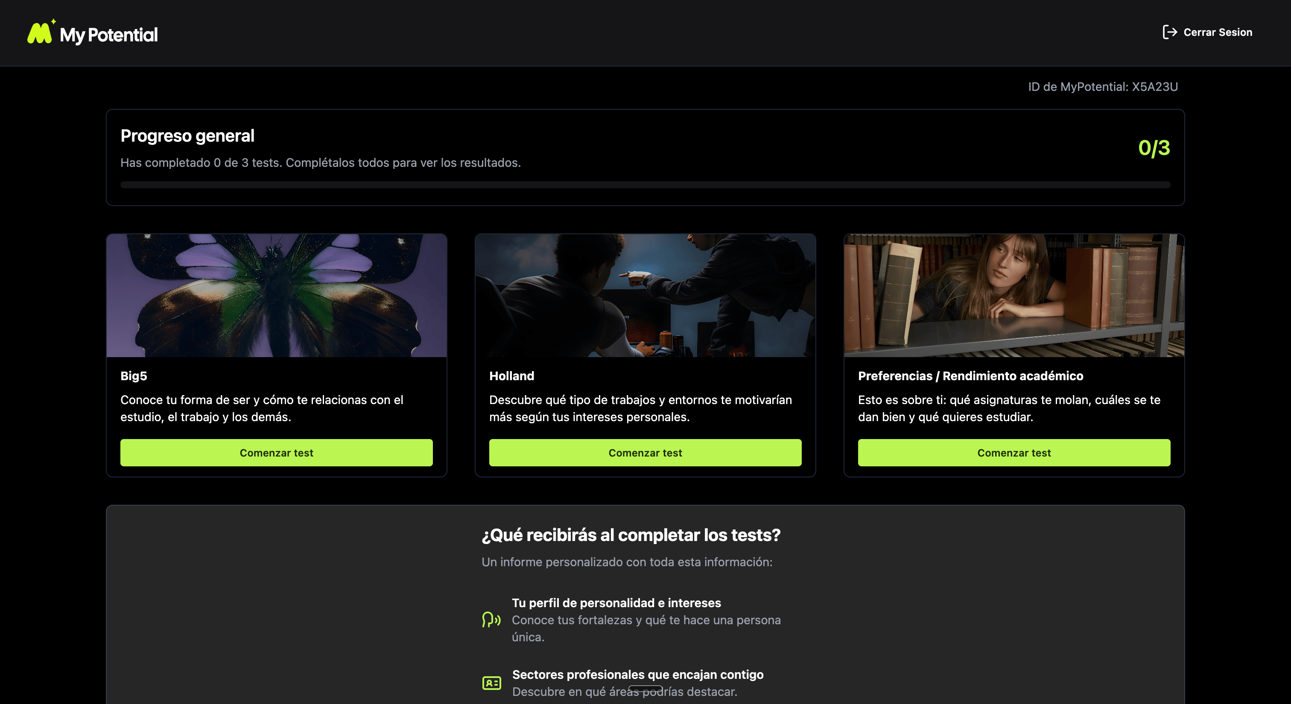Open the library woman thumbnail image
Viewport: 1291px width, 704px height.
(1014, 295)
